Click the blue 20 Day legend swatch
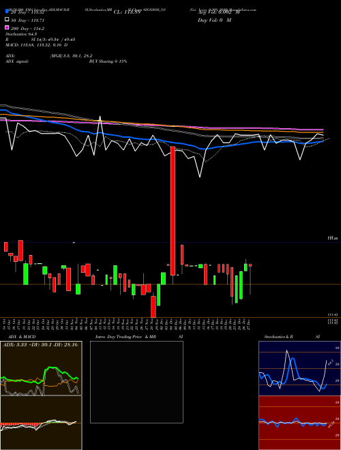This screenshot has width=341, height=450. 7,12
